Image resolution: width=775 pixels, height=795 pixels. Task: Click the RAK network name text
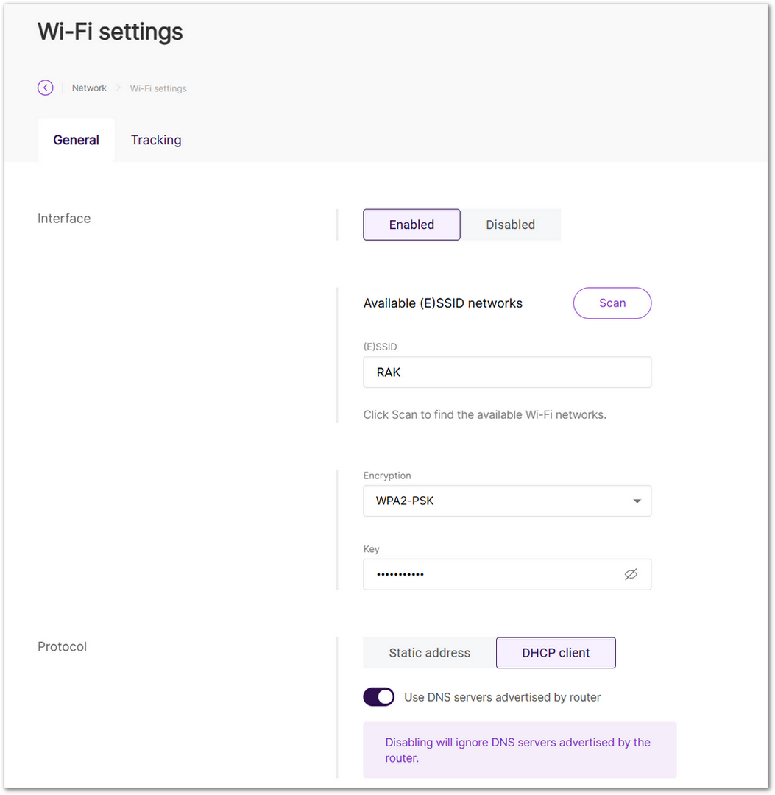coord(388,372)
